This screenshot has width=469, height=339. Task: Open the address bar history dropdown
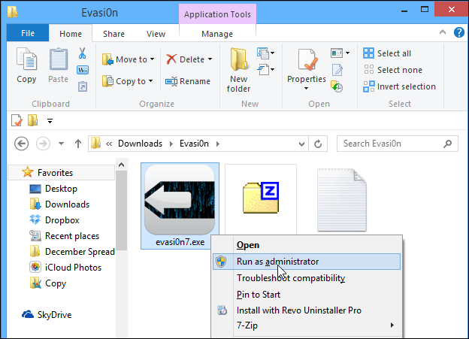(302, 144)
